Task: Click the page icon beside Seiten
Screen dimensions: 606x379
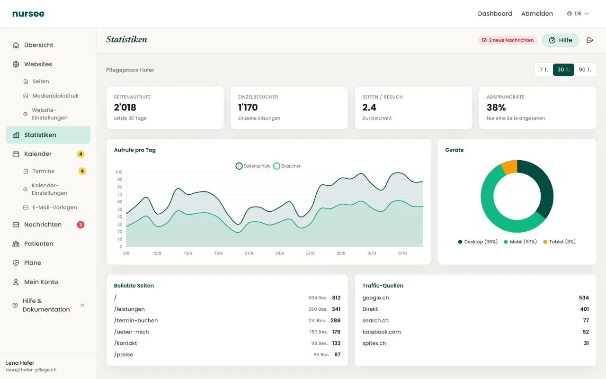Action: pos(26,81)
